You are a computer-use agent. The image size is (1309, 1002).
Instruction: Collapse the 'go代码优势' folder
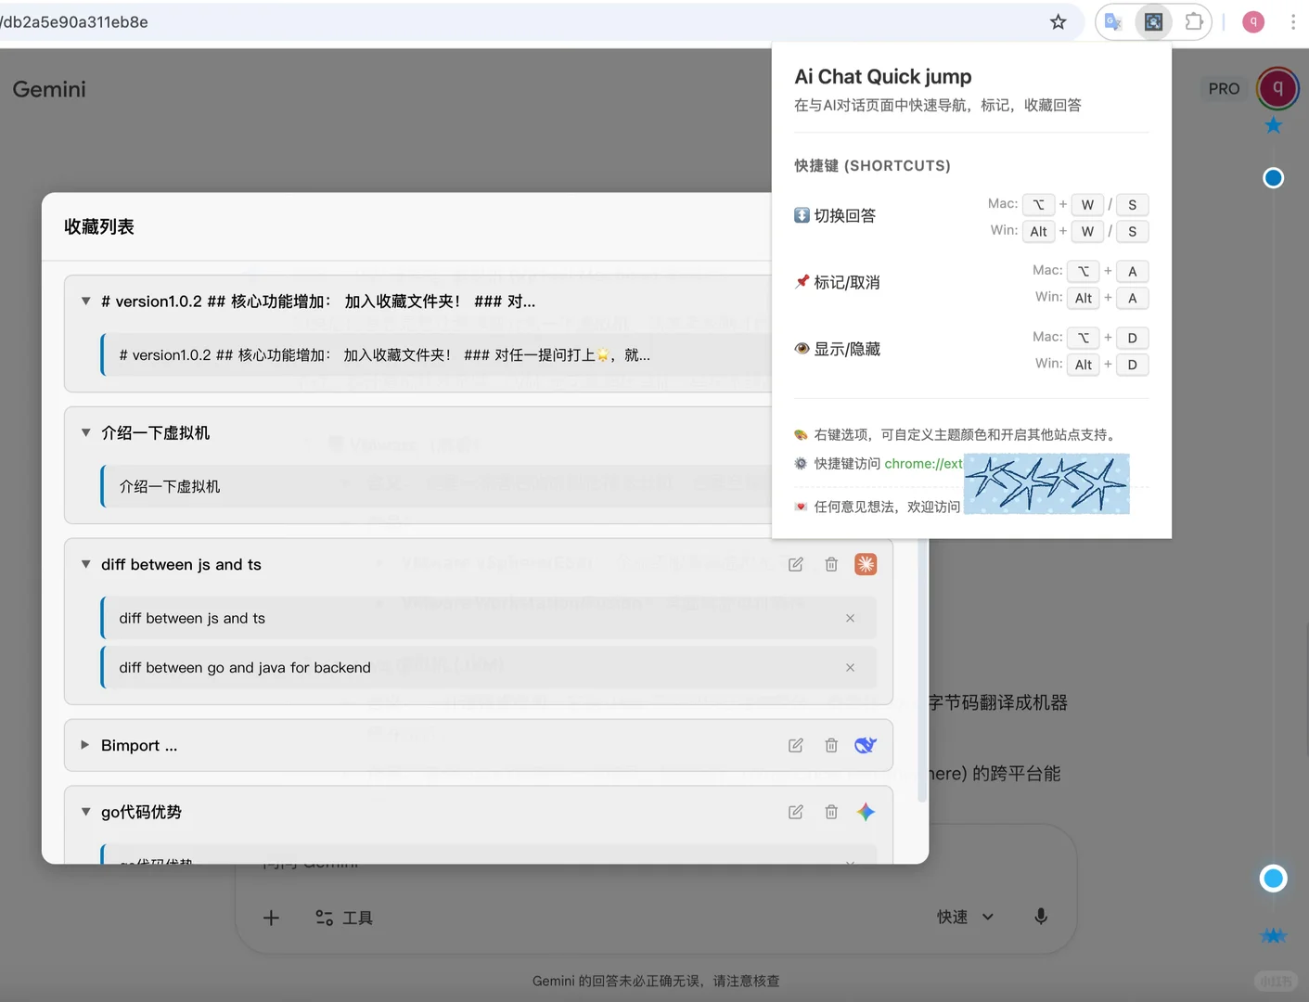click(85, 812)
